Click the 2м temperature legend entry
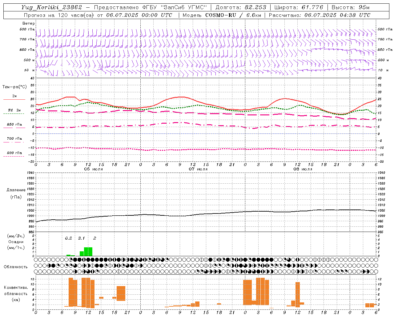 (x=14, y=96)
